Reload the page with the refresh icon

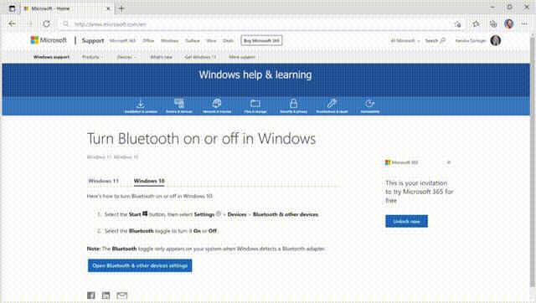pos(47,24)
